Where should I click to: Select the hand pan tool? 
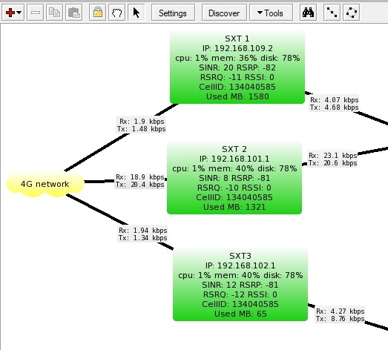(116, 13)
